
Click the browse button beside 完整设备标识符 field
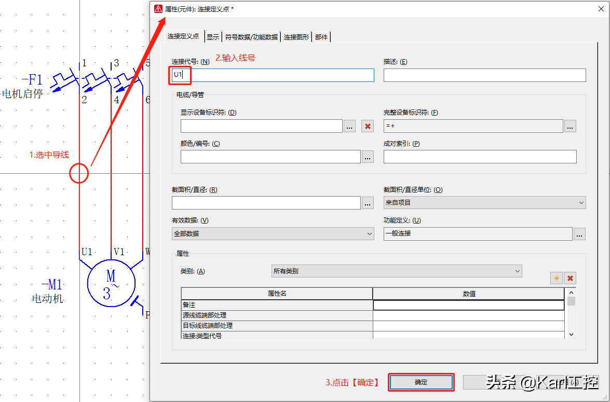coord(570,126)
